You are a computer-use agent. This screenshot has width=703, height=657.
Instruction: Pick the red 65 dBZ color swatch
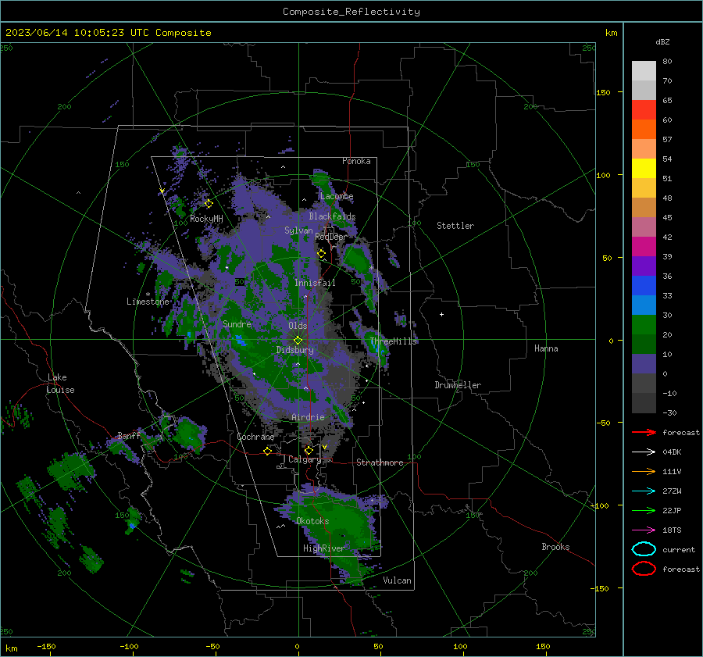tap(644, 110)
